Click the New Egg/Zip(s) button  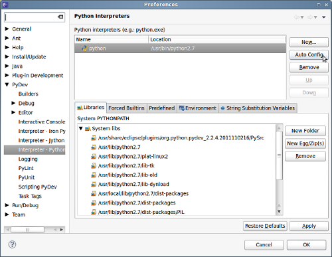coord(305,143)
